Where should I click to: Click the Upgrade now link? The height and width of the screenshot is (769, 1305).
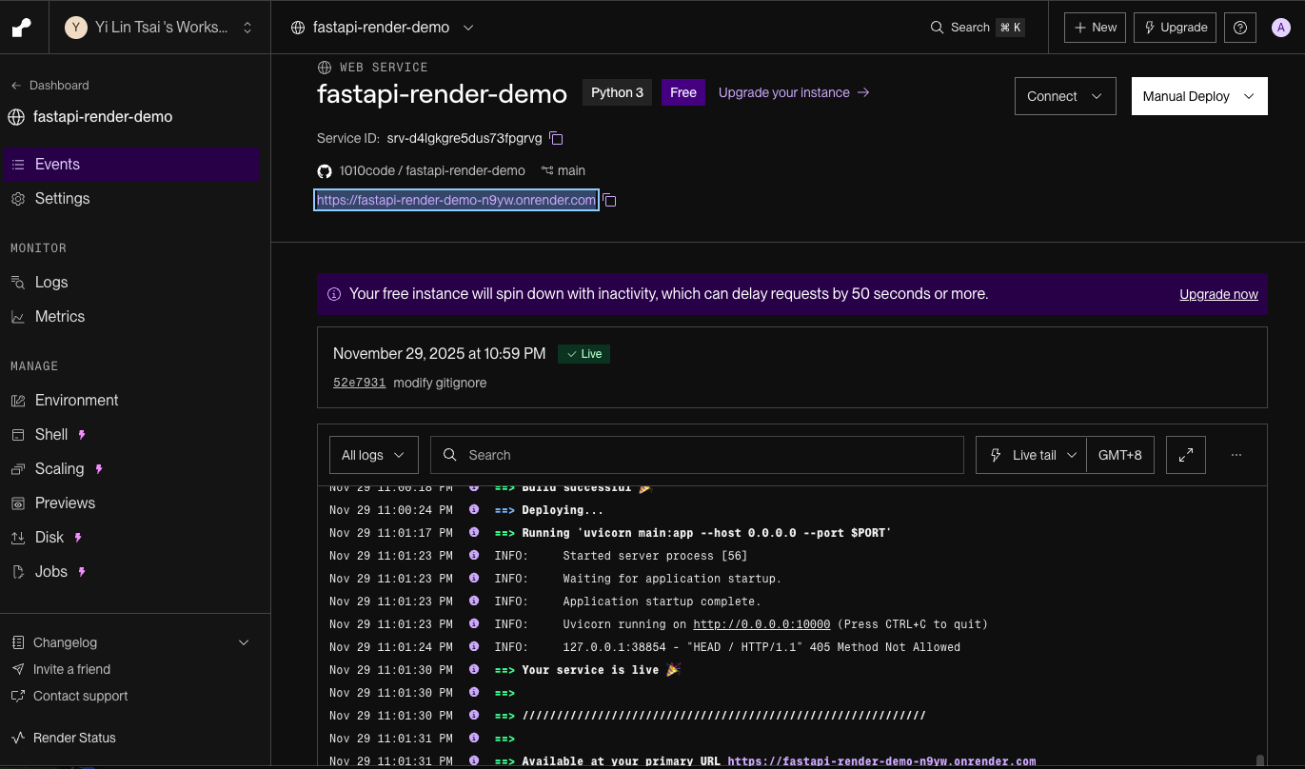point(1218,294)
